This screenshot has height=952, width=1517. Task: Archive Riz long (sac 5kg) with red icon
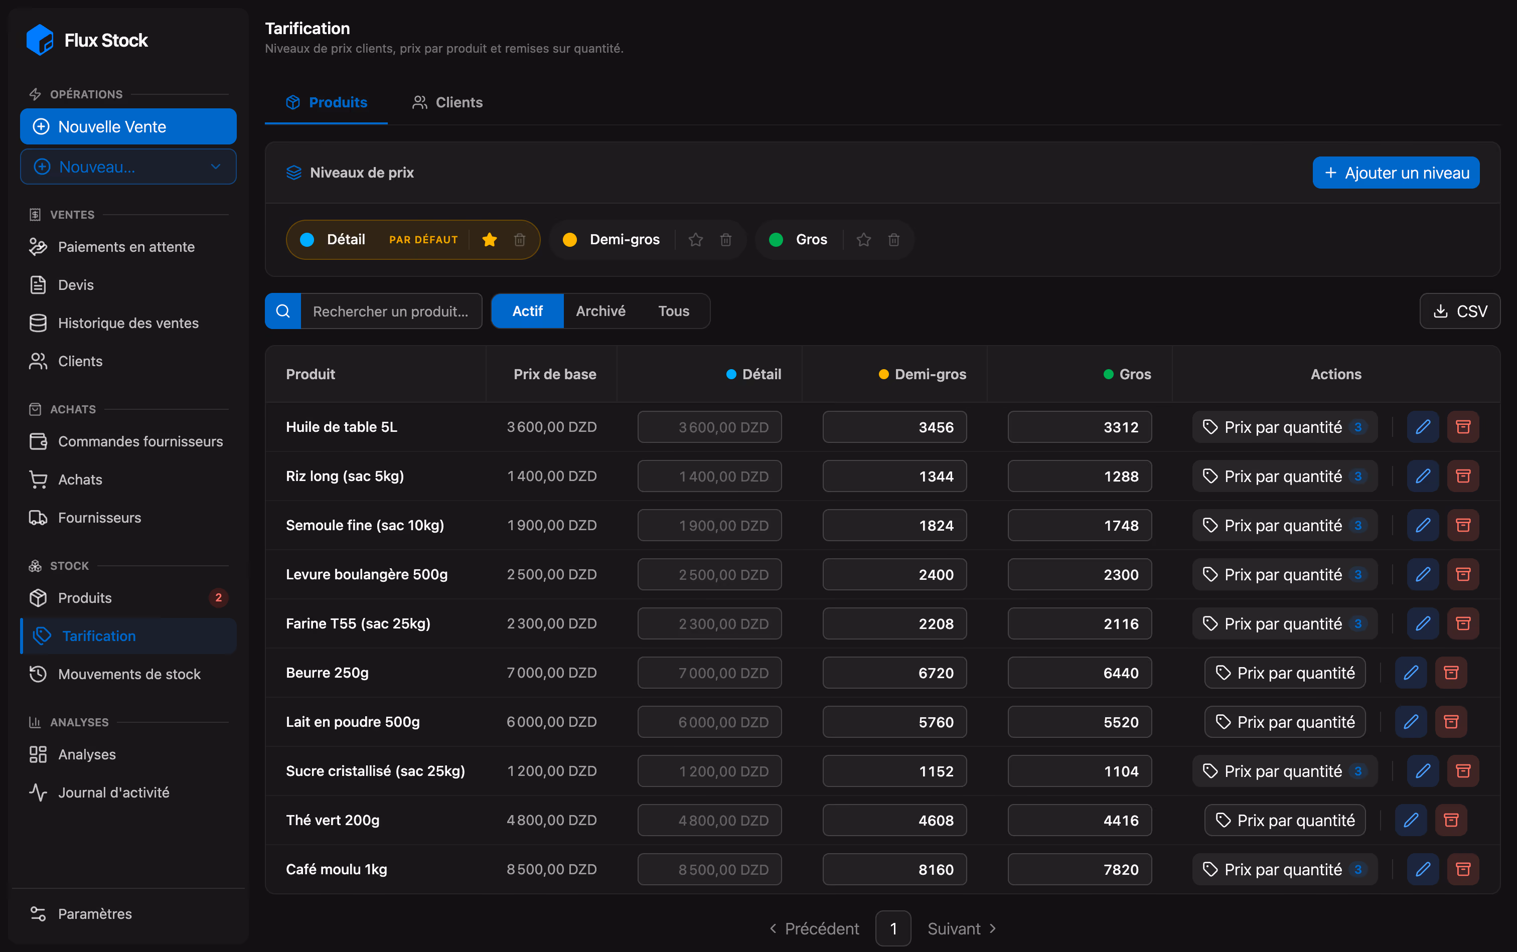[1463, 476]
